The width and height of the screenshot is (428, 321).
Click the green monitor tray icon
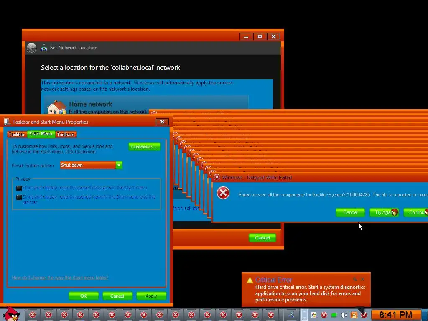334,315
